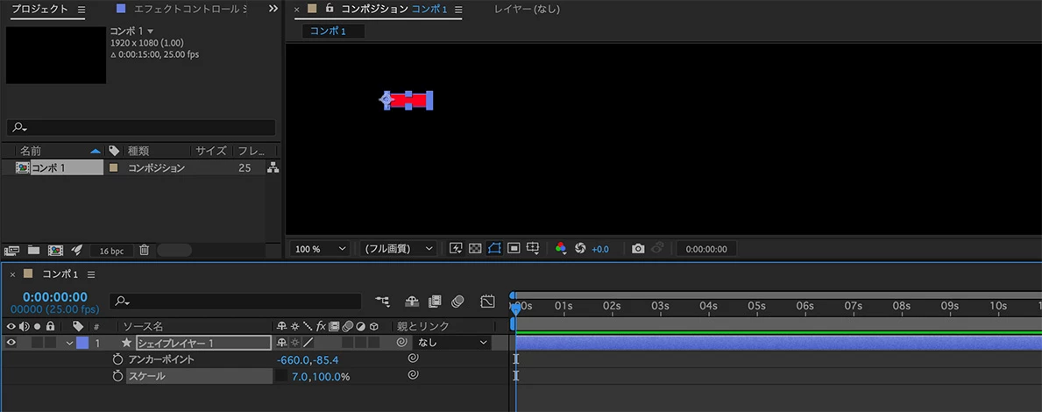Viewport: 1042px width, 412px height.
Task: Click the project panel search field
Action: (x=141, y=128)
